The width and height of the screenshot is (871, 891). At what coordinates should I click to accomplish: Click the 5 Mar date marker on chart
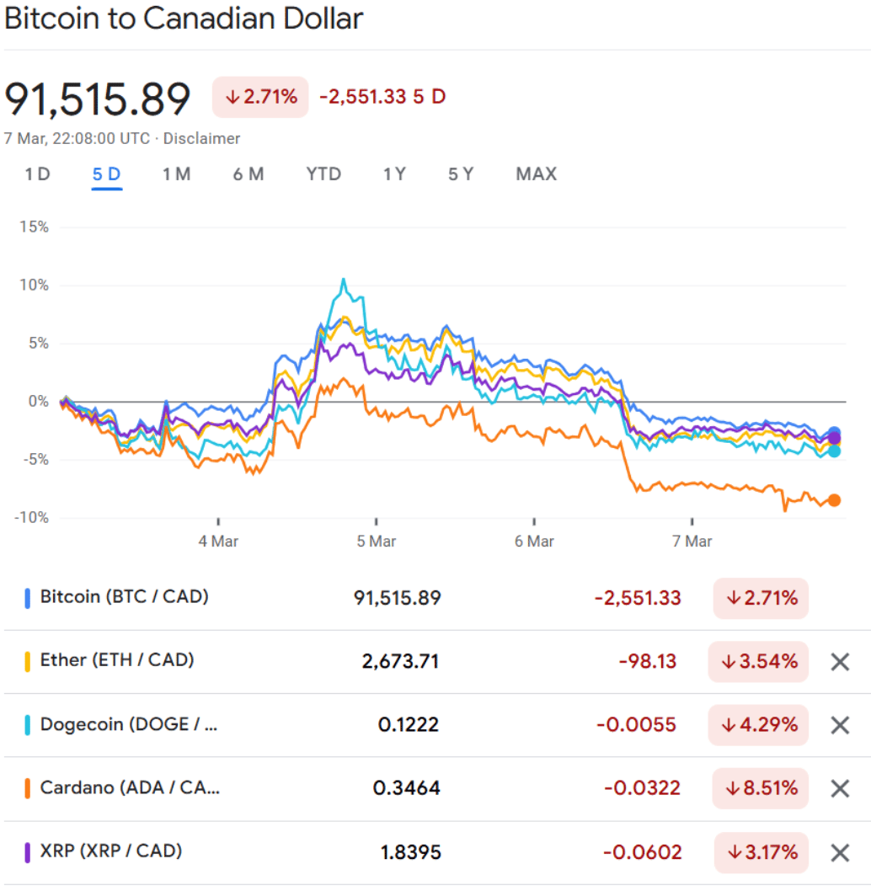[377, 542]
